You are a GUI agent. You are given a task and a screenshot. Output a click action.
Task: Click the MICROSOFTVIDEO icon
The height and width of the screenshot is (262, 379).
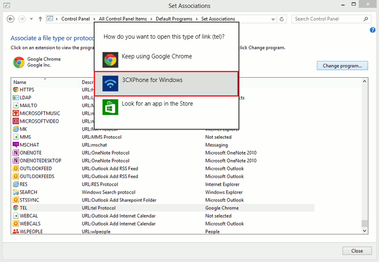pos(16,121)
